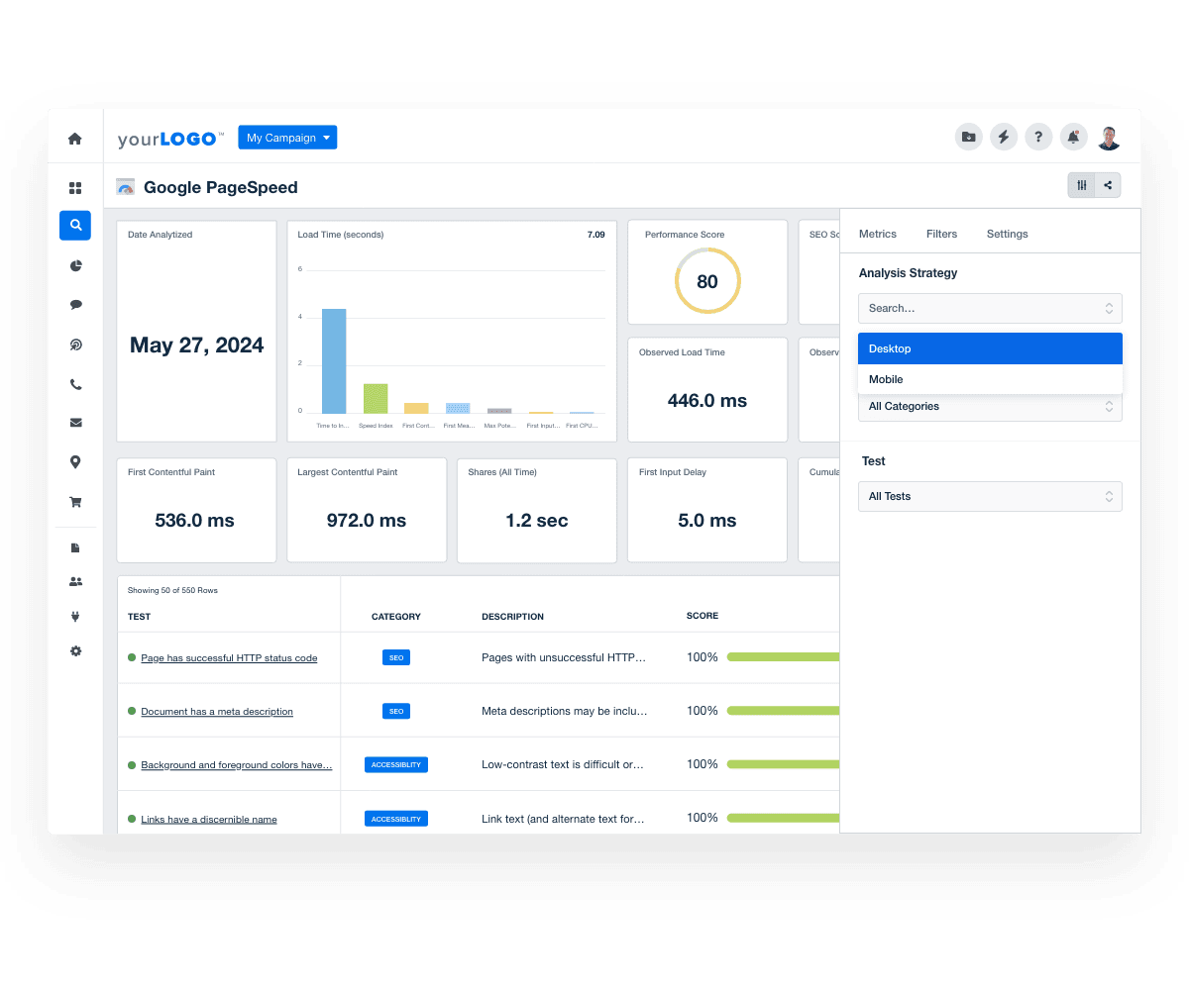
Task: Click the share icon near Google PageSpeed
Action: [1108, 185]
